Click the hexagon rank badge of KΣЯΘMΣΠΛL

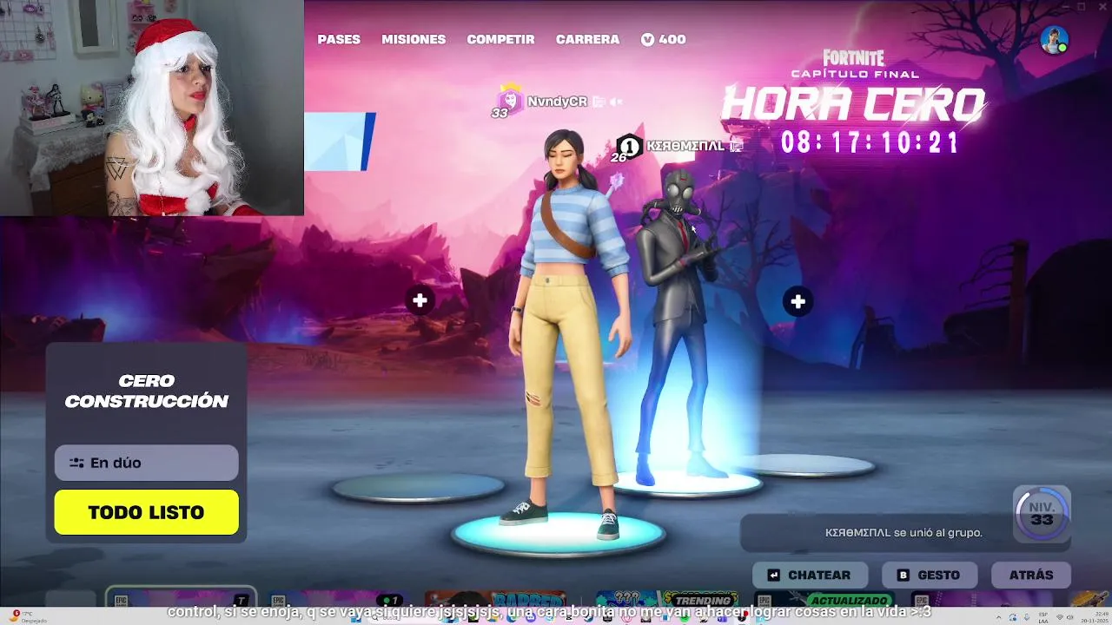629,146
